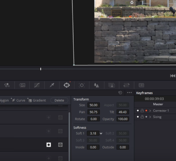Unlock the Sizing keyframe track

pos(142,117)
